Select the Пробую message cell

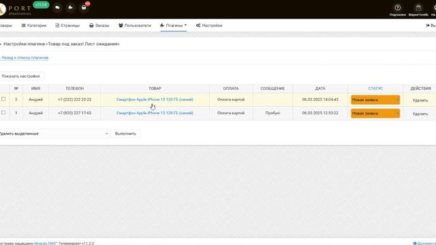tap(272, 113)
